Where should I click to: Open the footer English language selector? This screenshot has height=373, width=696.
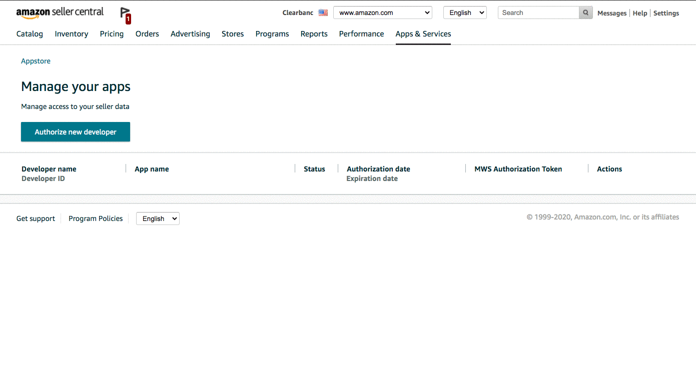point(158,218)
